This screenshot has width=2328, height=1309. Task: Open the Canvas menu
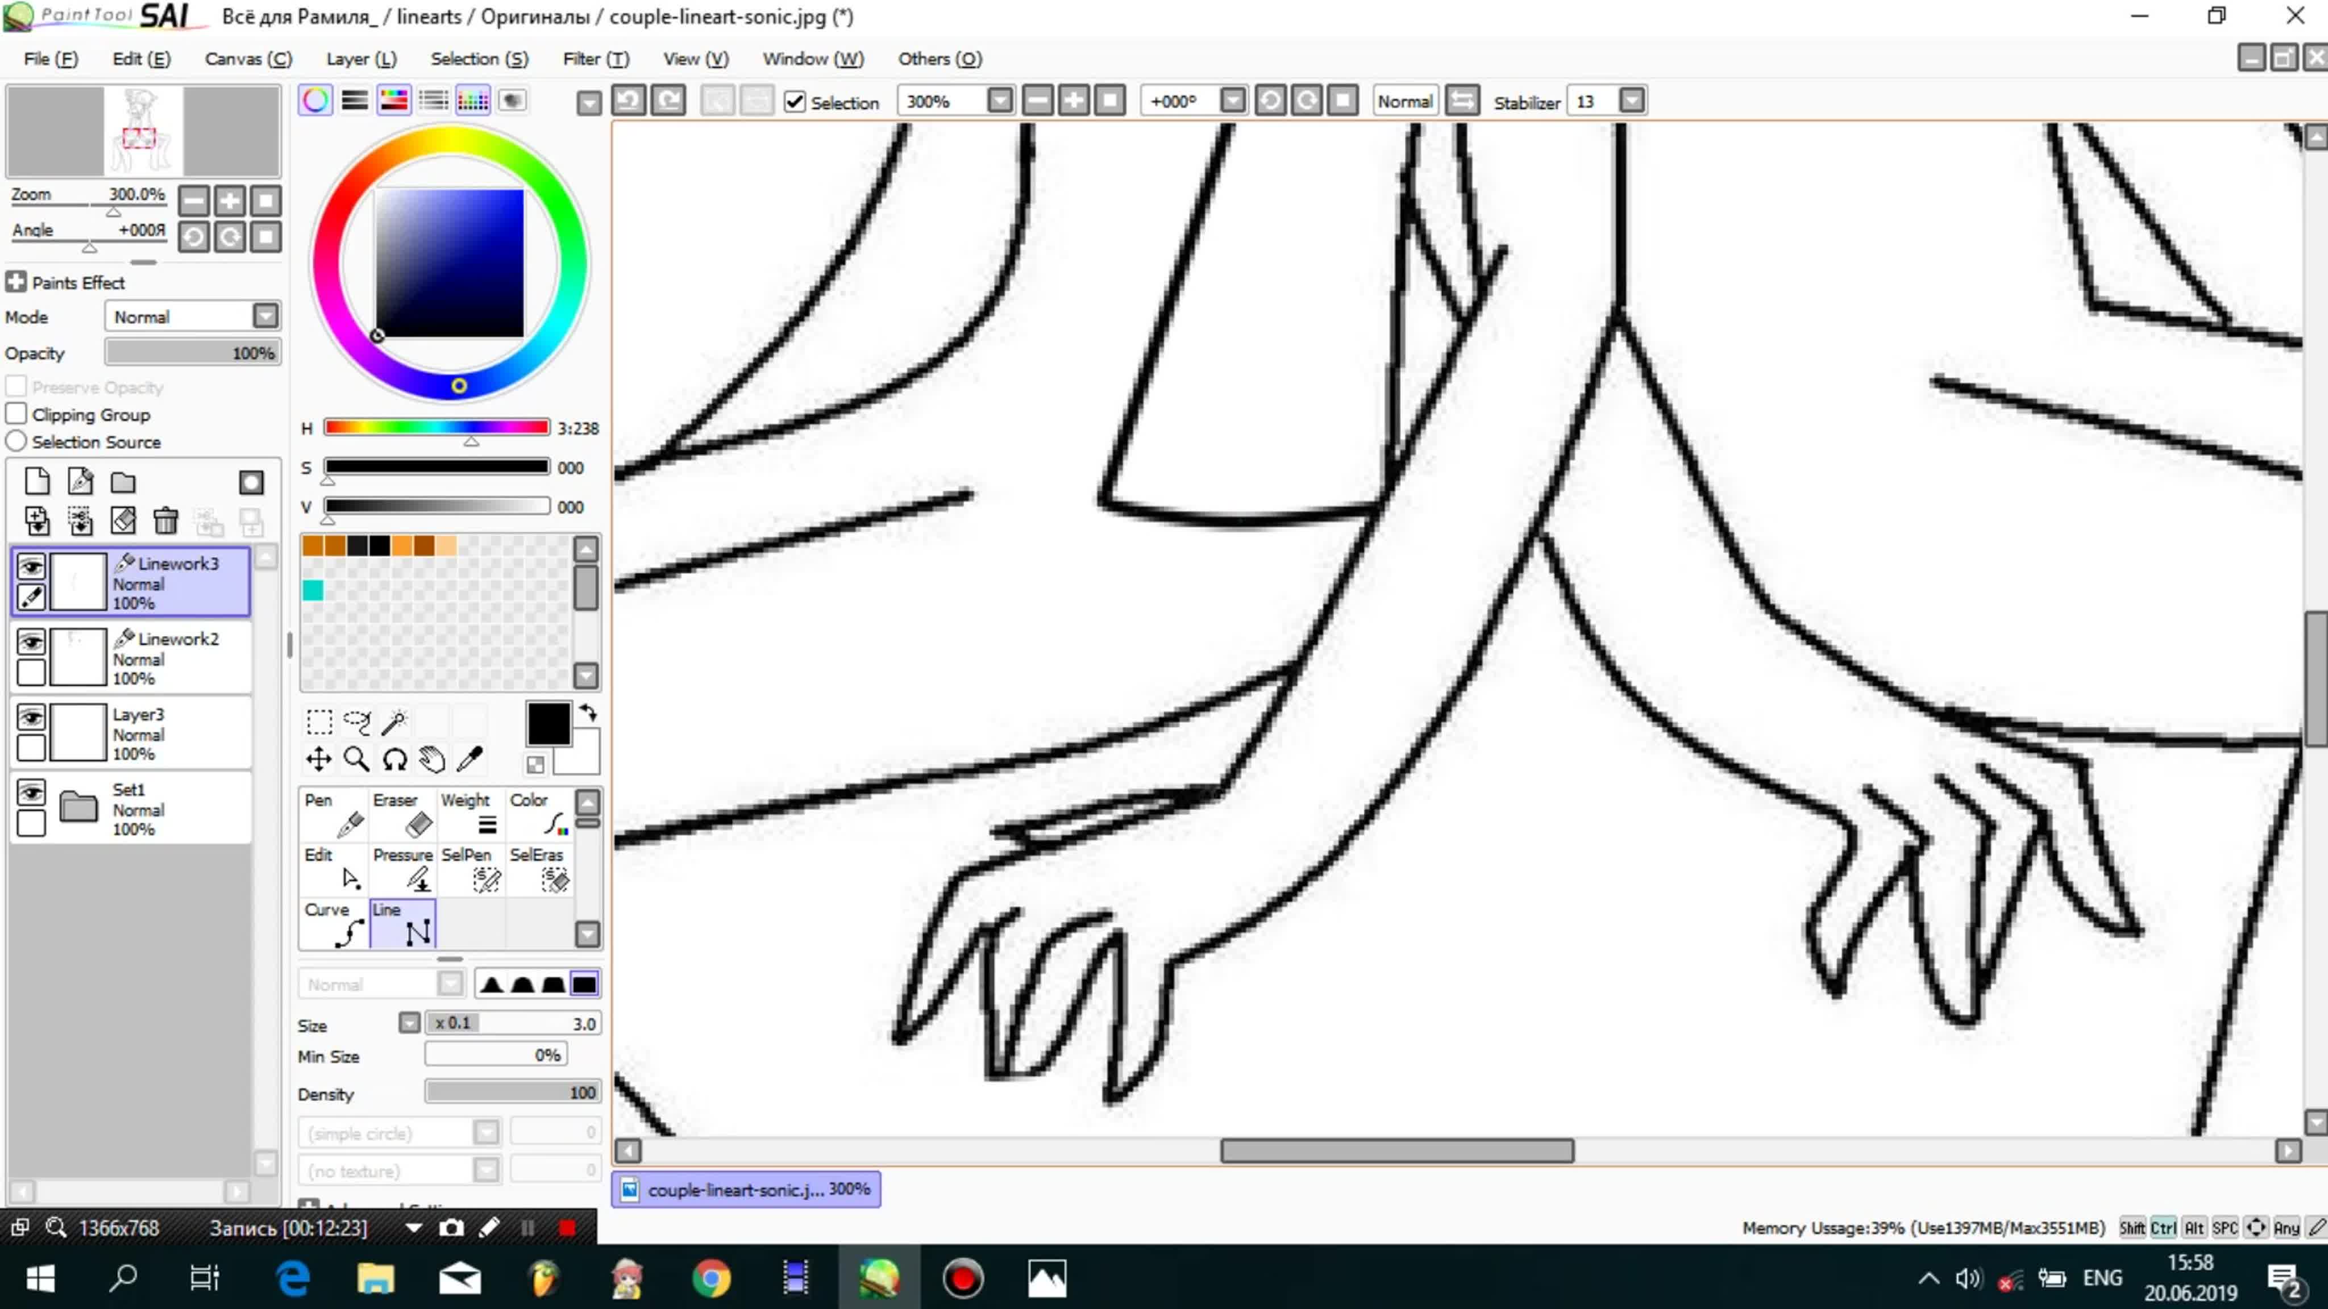click(248, 59)
